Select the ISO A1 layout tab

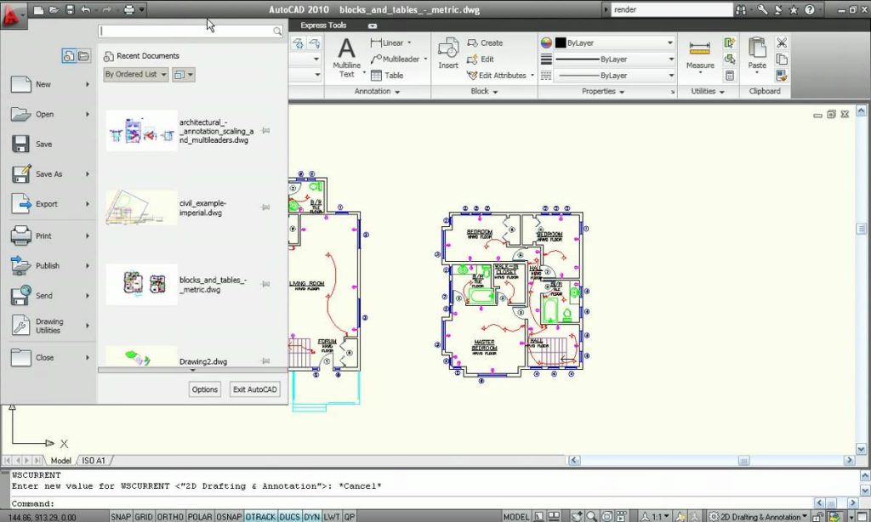[94, 460]
